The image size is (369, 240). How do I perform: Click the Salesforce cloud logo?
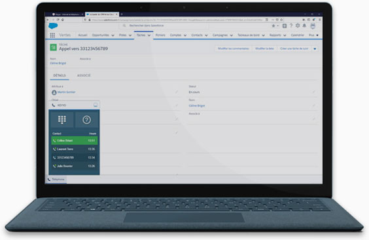[x=53, y=26]
